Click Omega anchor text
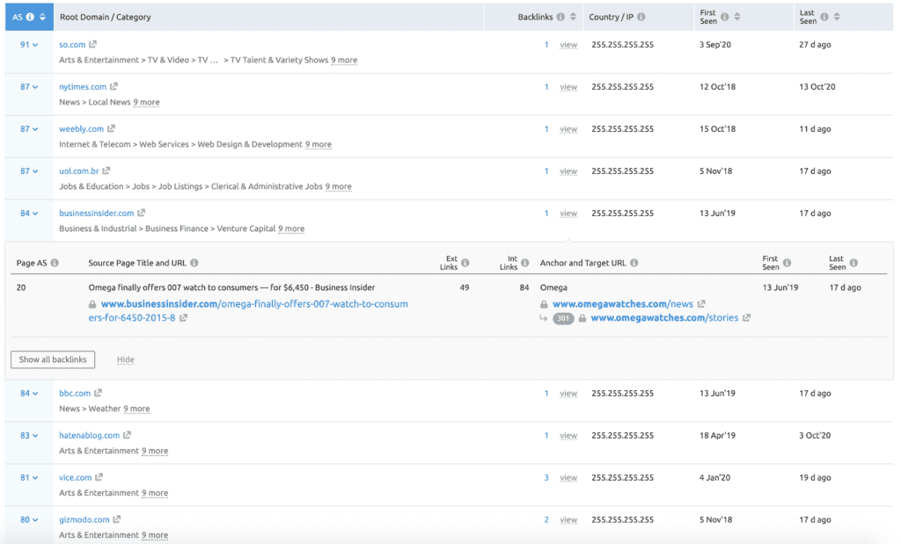 (553, 287)
